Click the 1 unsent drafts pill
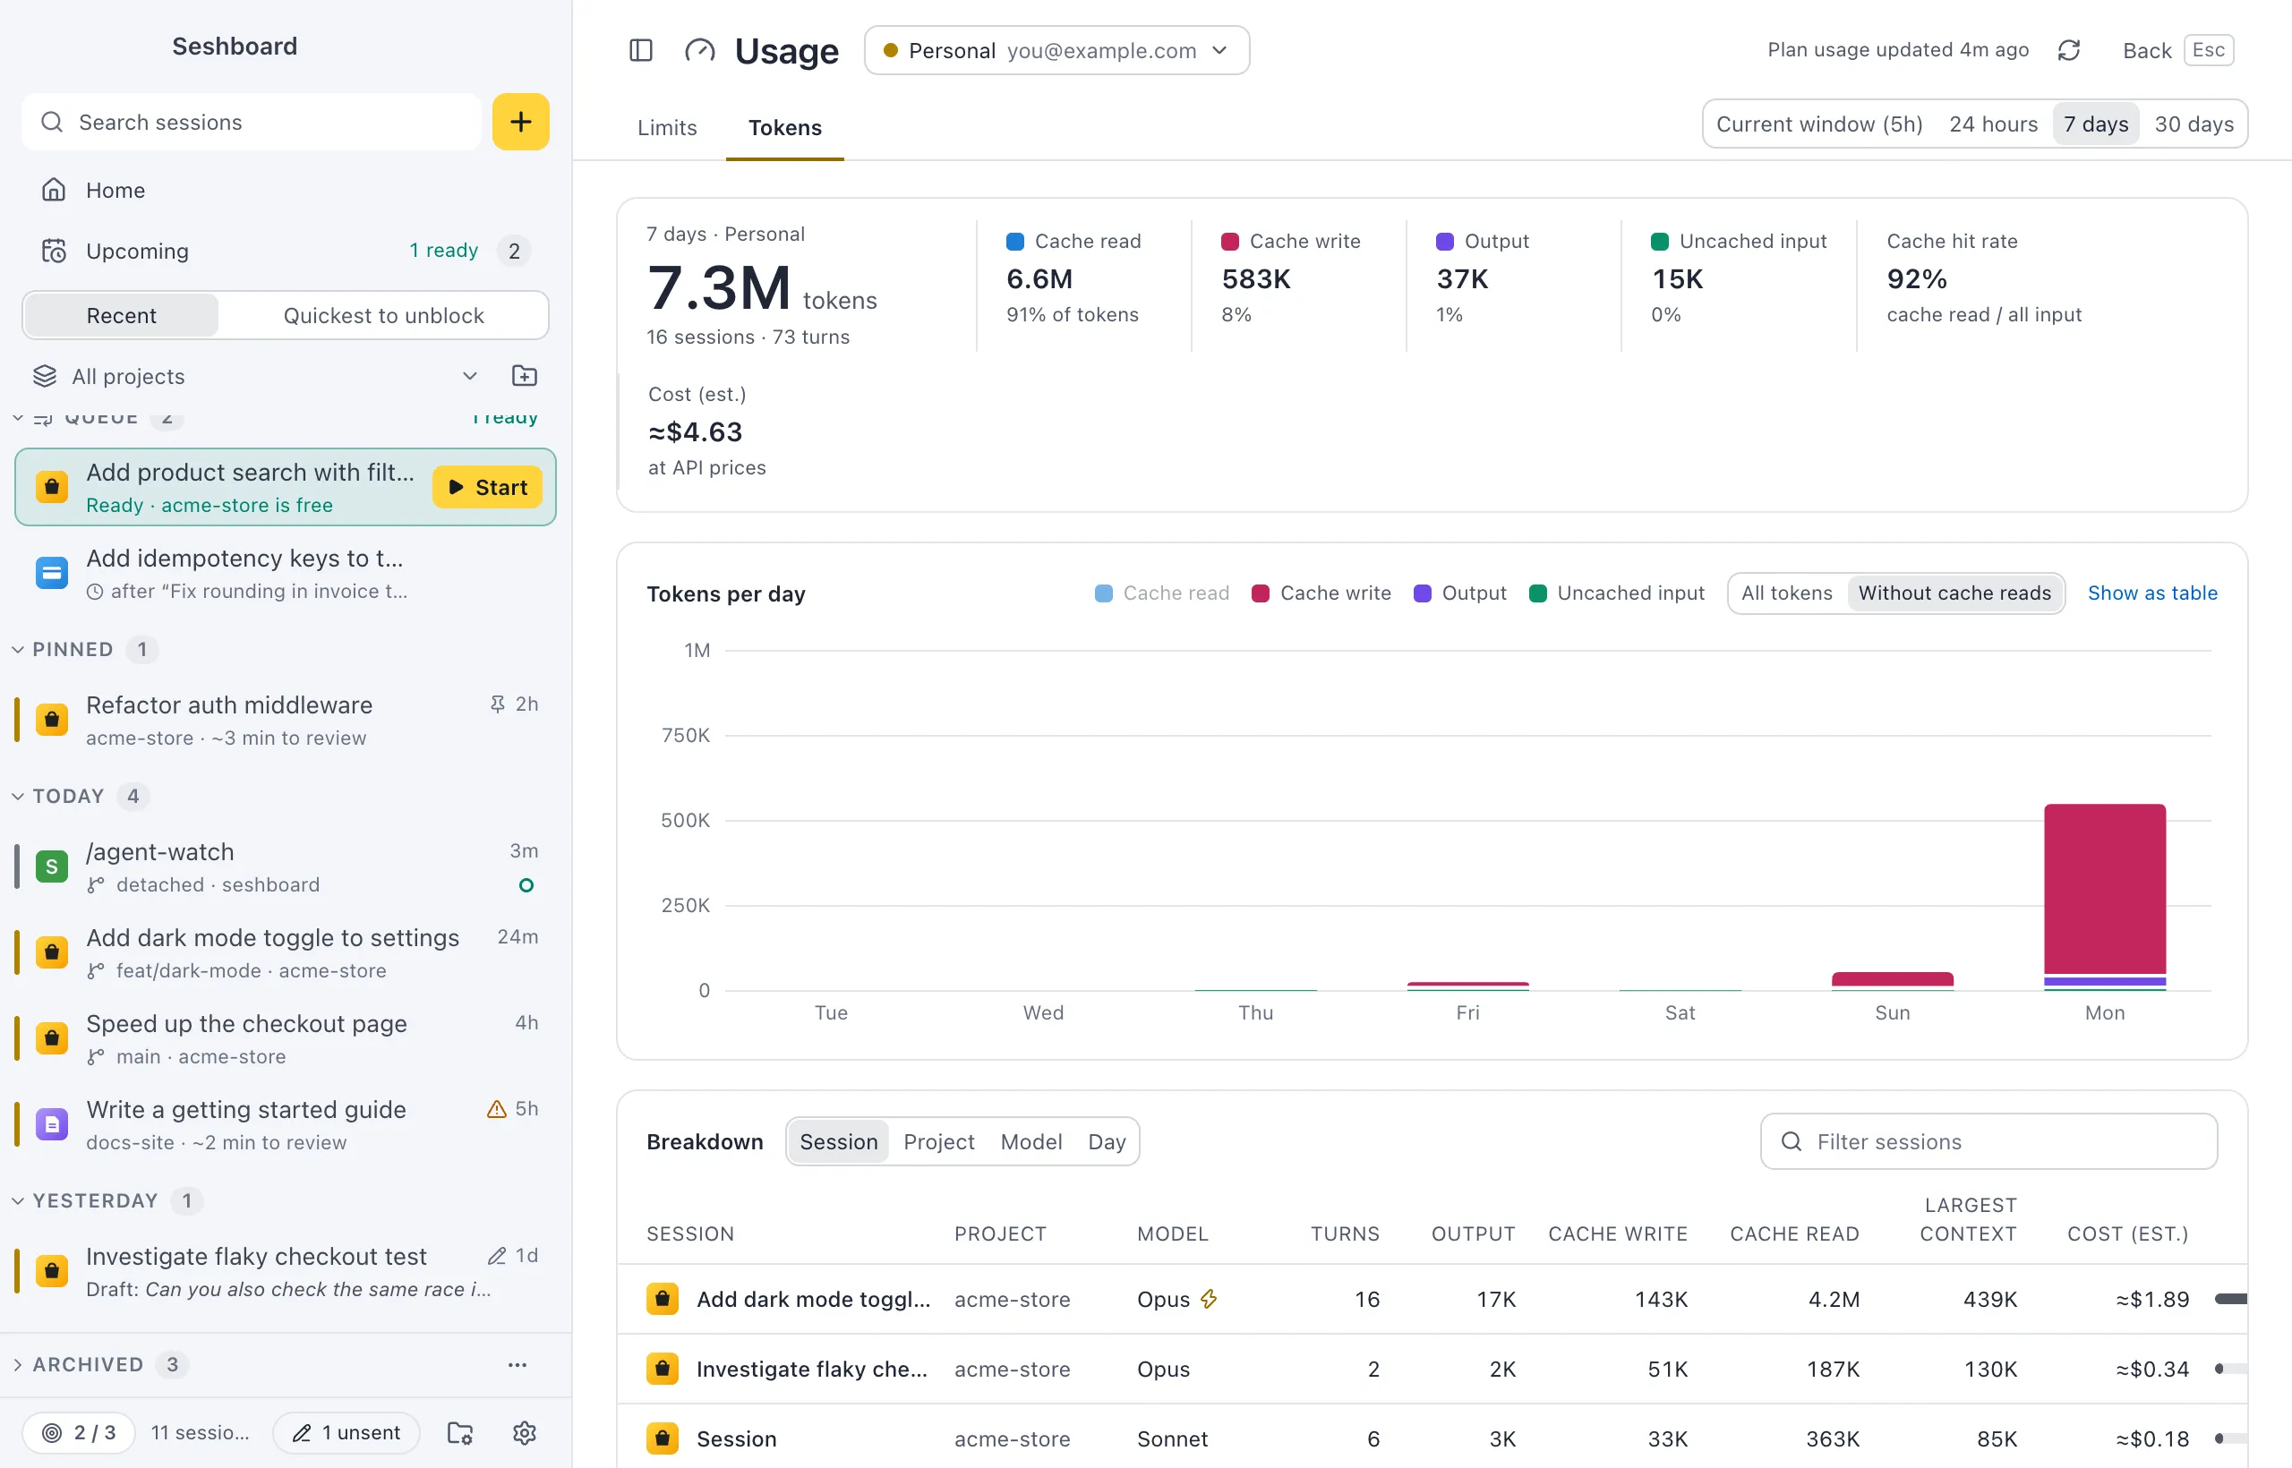 [x=346, y=1433]
